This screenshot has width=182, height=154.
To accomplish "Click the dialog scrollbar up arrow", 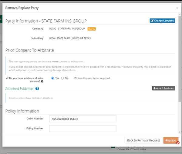I will point(180,15).
